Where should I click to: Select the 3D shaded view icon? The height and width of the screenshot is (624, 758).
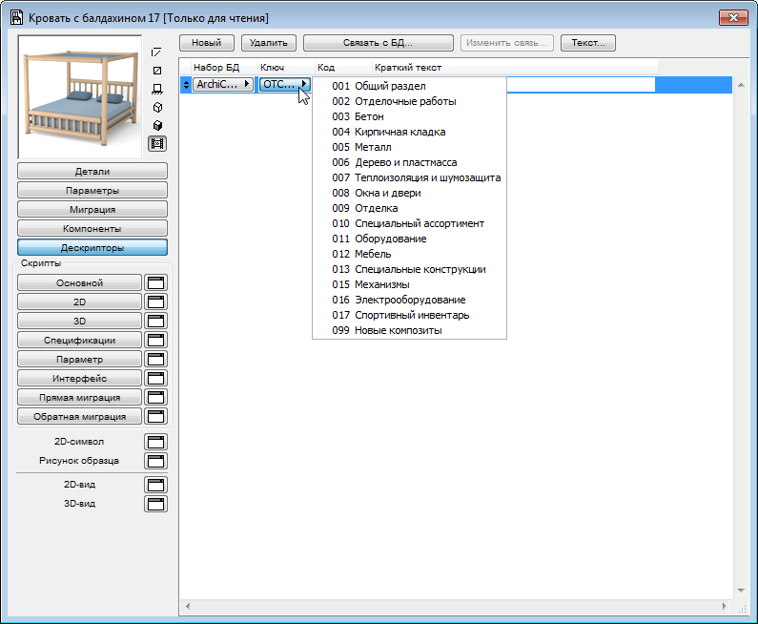pos(157,126)
